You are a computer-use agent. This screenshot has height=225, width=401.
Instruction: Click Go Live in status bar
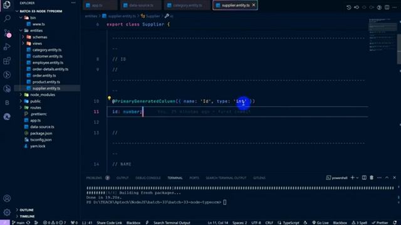pos(320,222)
